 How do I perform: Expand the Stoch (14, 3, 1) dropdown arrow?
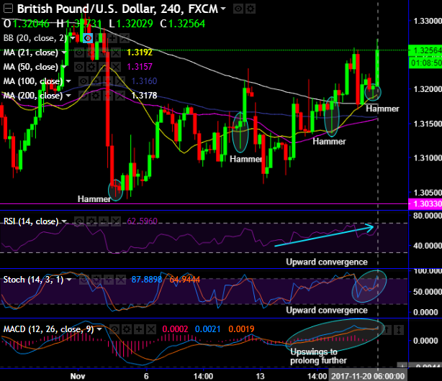point(69,280)
